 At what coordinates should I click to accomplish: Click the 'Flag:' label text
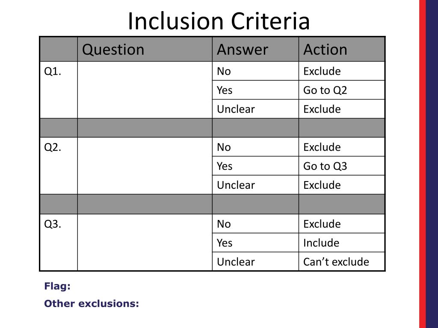tap(57, 286)
